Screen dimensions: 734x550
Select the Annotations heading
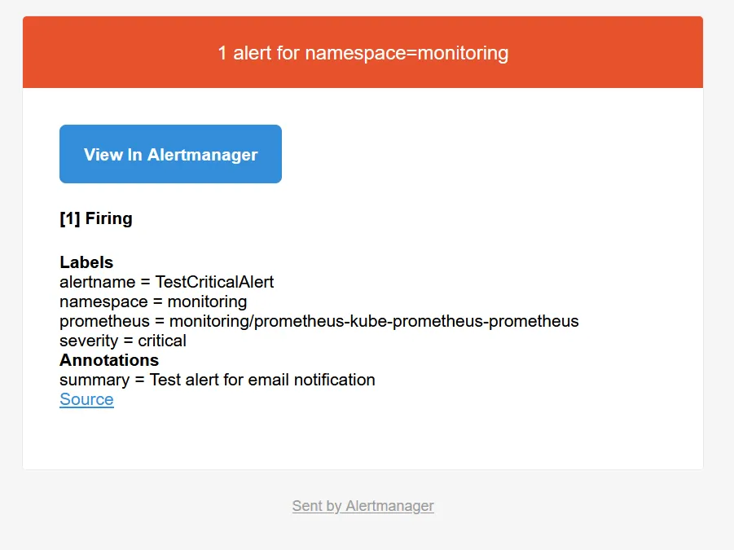pyautogui.click(x=109, y=360)
